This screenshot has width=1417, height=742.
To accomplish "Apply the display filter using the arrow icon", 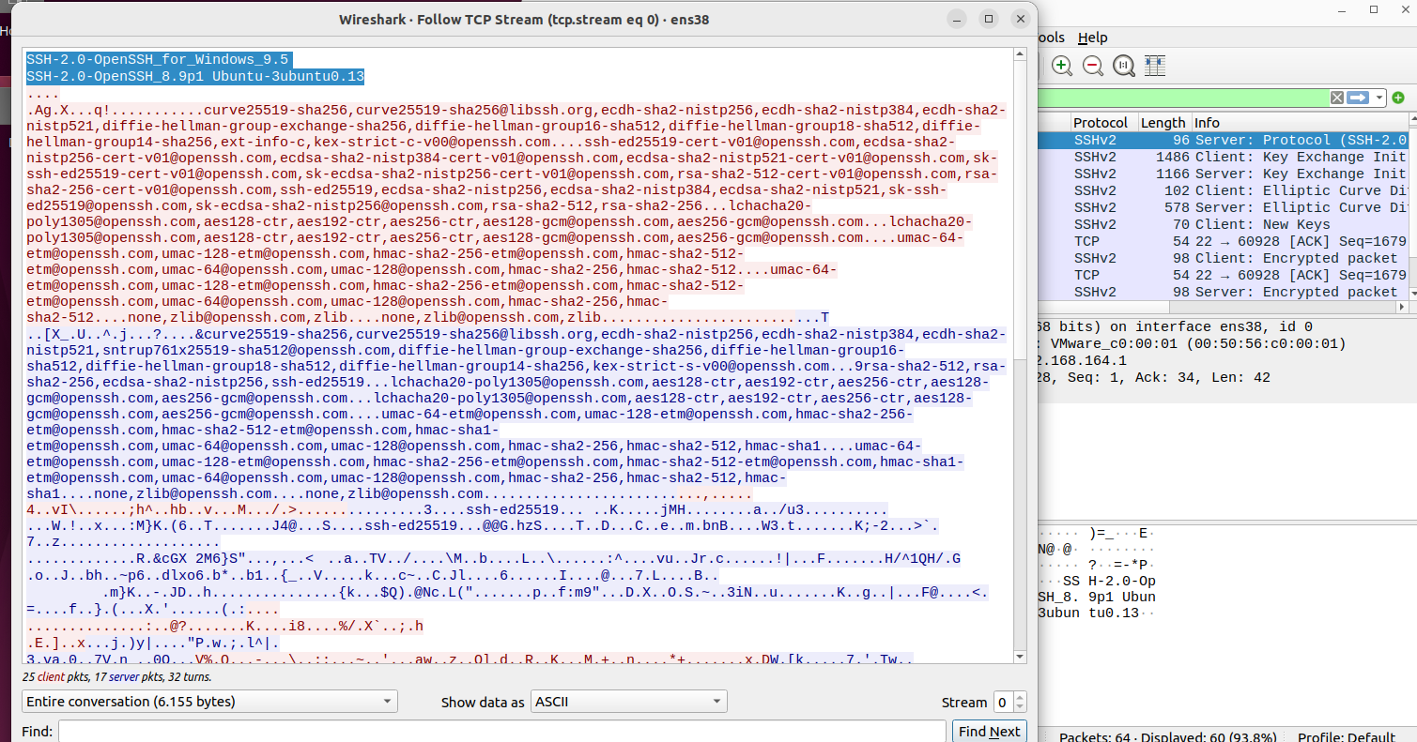I will tap(1358, 98).
